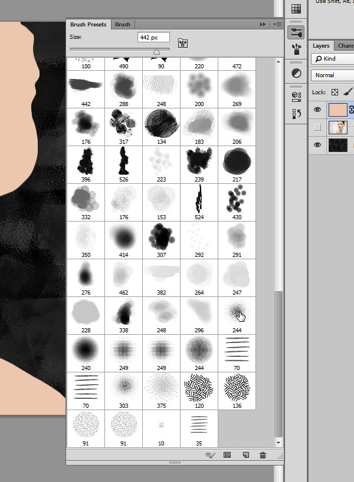
Task: Open the Preset Manager icon
Action: point(227,455)
